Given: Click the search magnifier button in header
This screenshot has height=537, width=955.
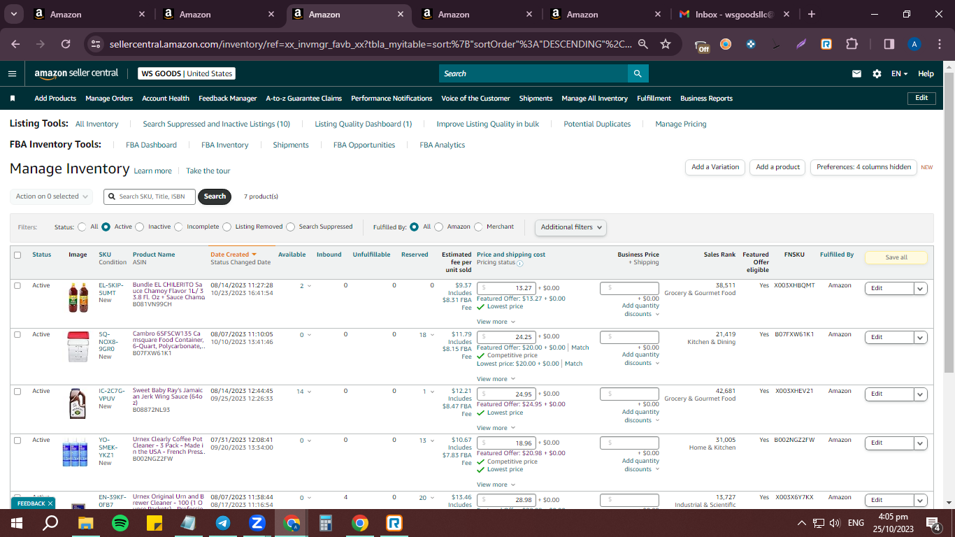Looking at the screenshot, I should 637,73.
